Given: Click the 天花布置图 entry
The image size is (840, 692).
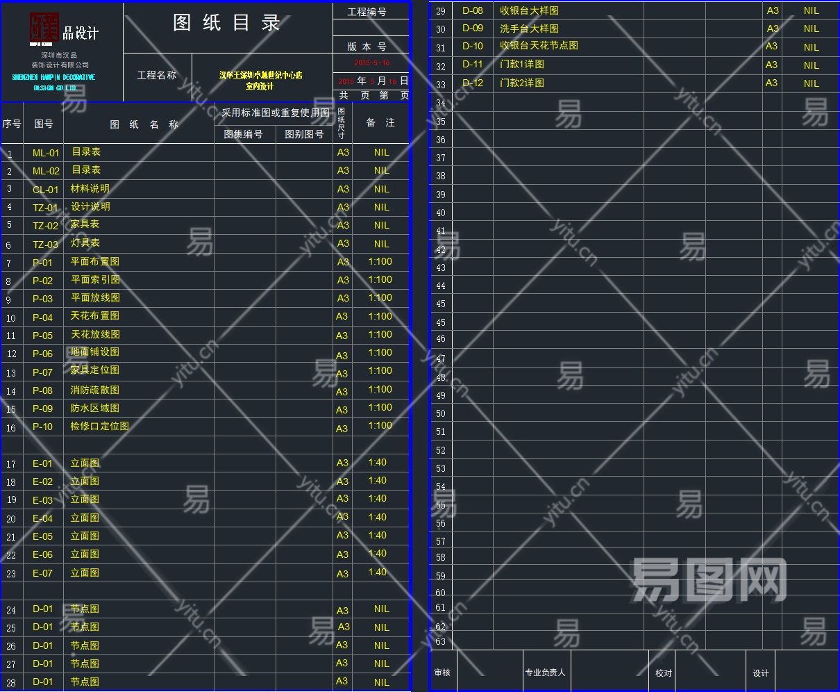Looking at the screenshot, I should pos(95,315).
